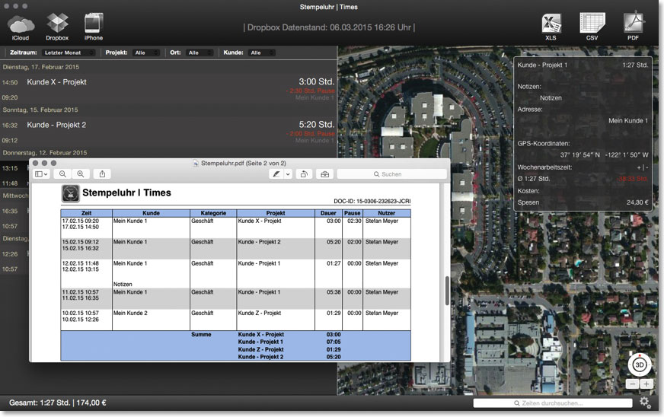Viewport: 664px width, 417px height.
Task: Export data as PDF
Action: click(x=633, y=27)
